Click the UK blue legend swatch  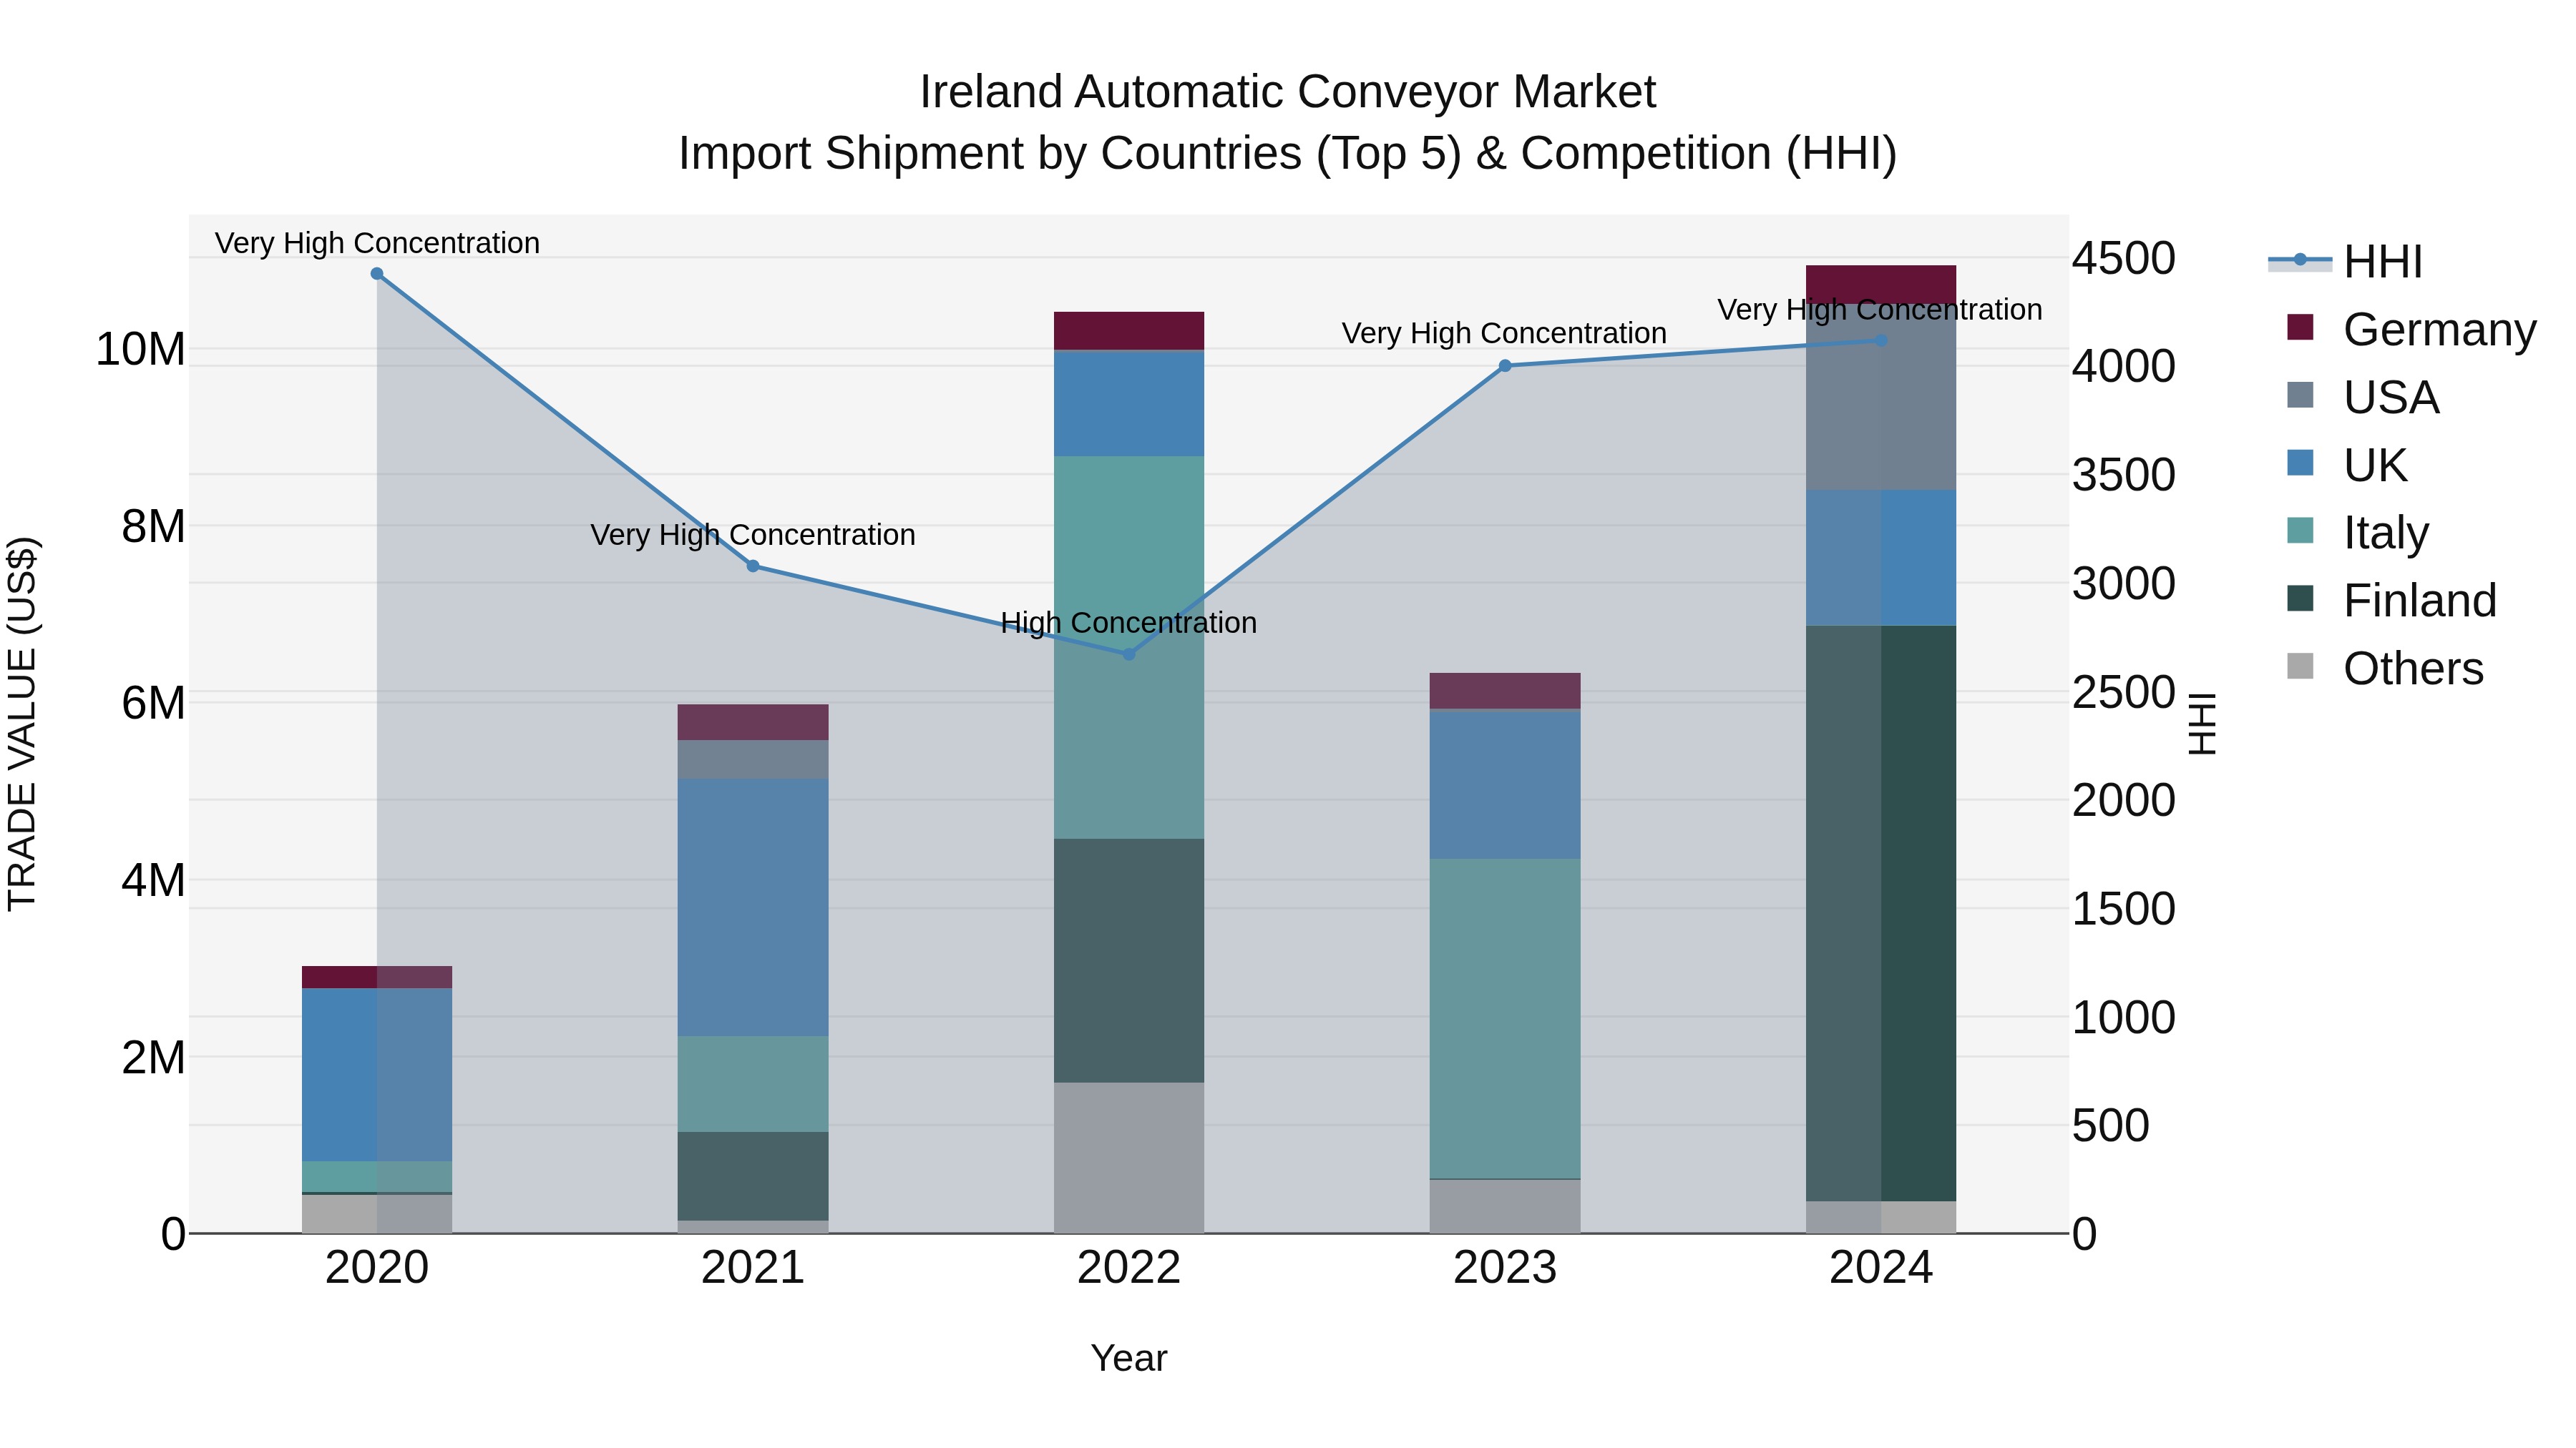pos(2300,463)
